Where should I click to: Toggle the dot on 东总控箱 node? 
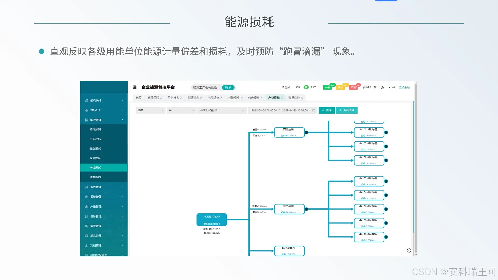tap(306, 209)
